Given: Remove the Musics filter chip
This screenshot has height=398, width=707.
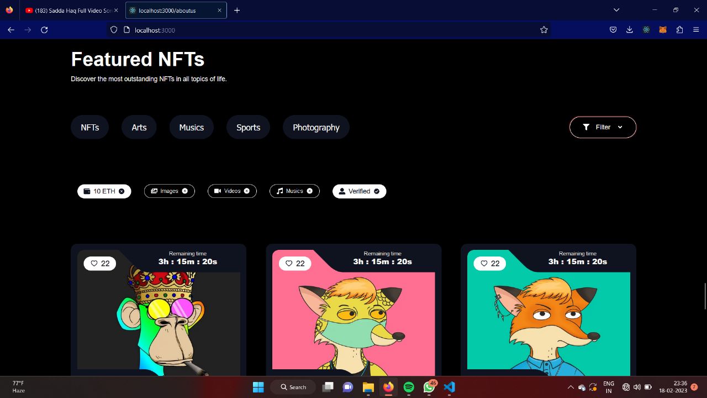Looking at the screenshot, I should [x=310, y=191].
